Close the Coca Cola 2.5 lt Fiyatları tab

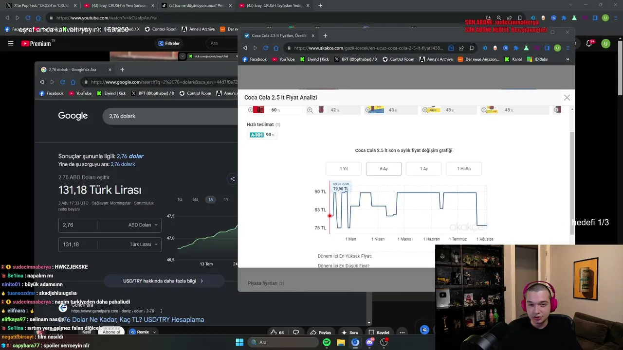(313, 35)
